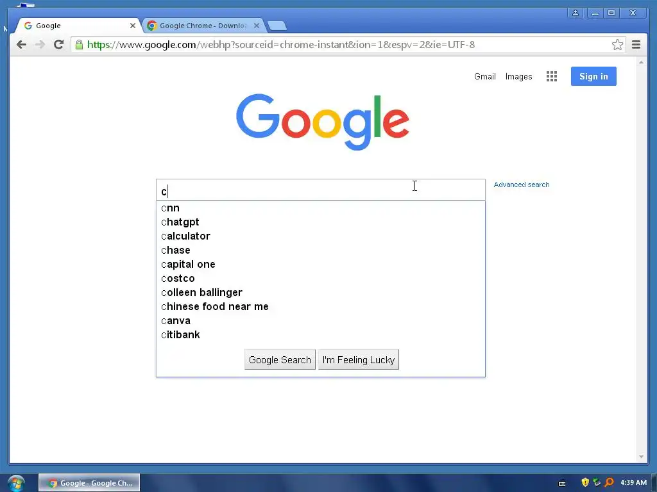
Task: Select the citibank suggestion
Action: (321, 334)
